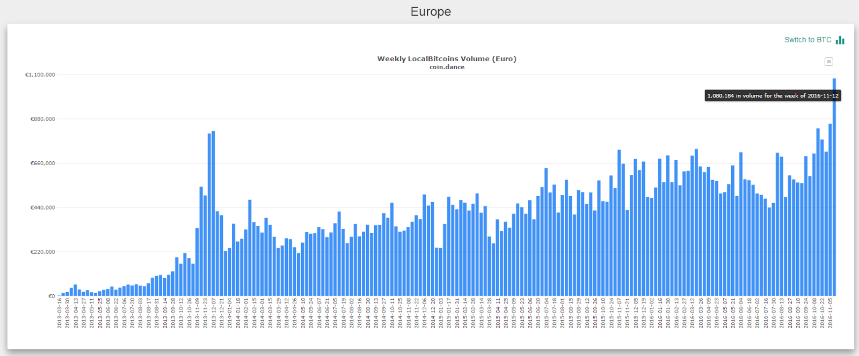Click the 2016-11-05 x-axis date label
The width and height of the screenshot is (859, 356).
[831, 313]
